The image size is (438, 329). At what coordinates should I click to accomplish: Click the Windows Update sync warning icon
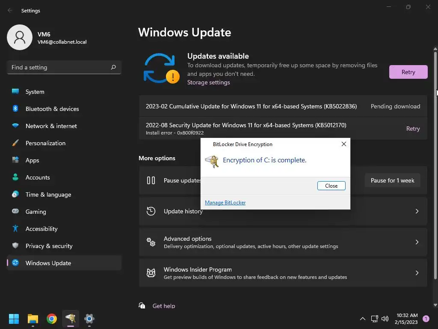coord(161,68)
